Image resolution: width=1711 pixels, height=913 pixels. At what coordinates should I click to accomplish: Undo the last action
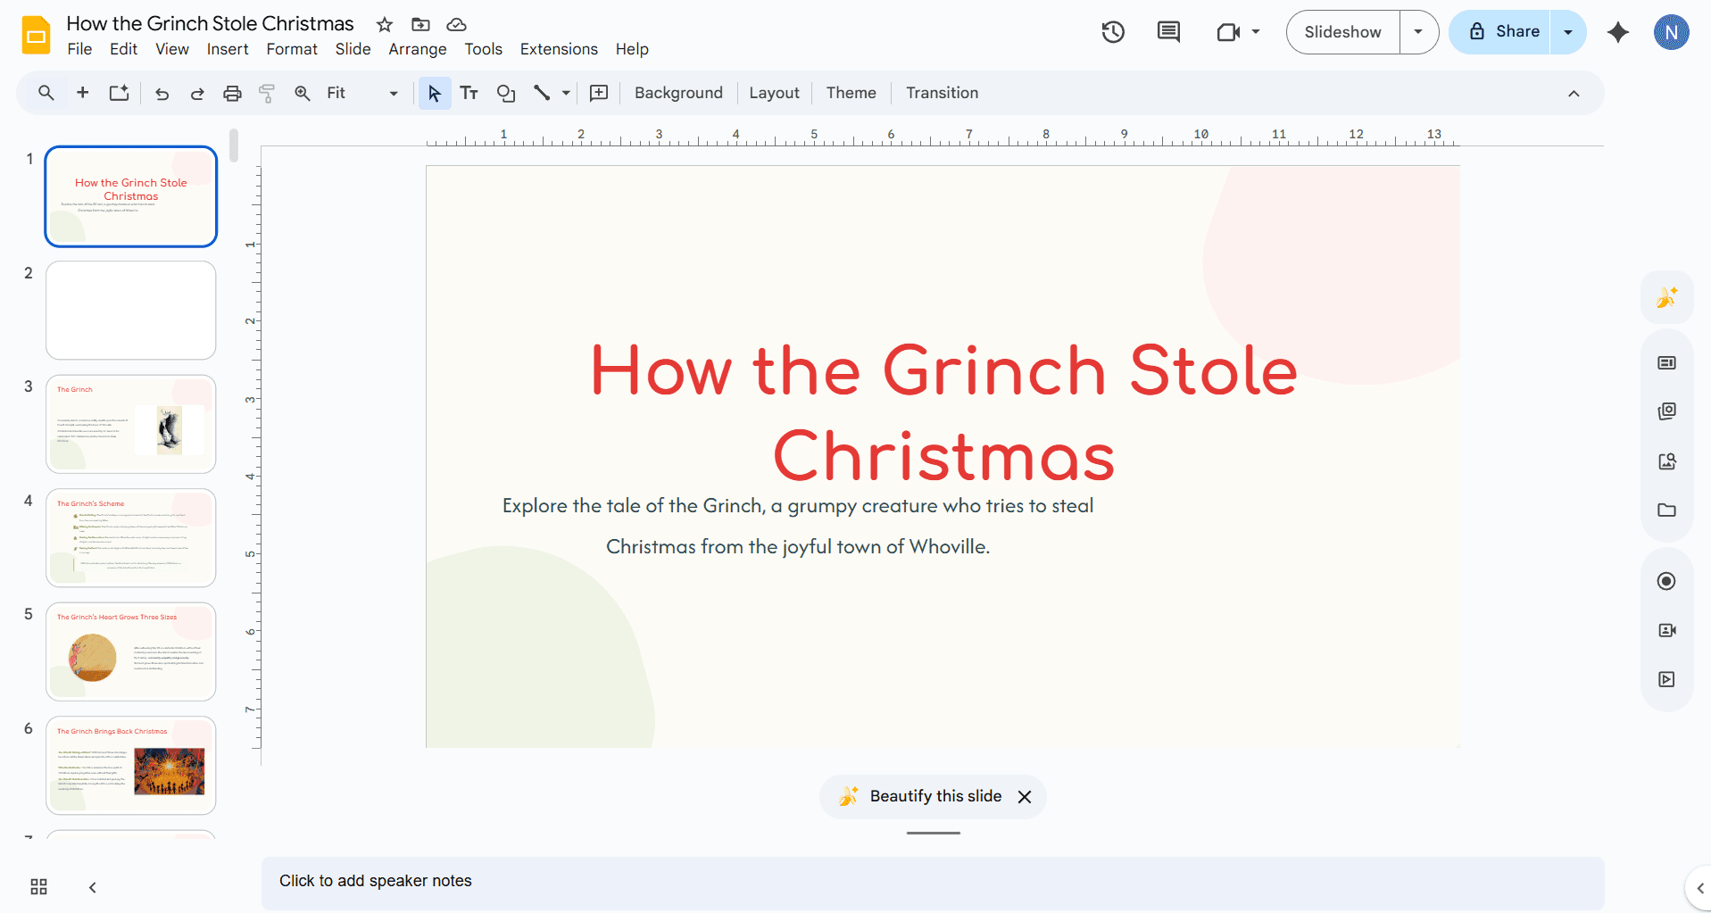click(x=162, y=93)
